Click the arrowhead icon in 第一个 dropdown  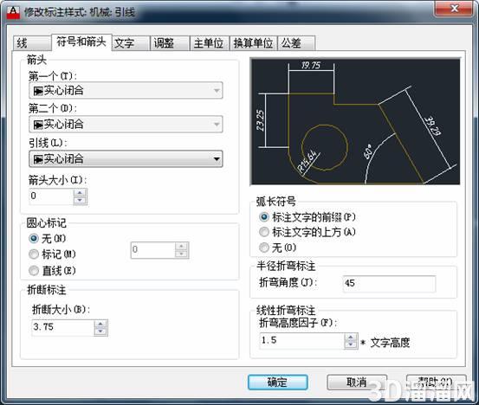pos(38,91)
